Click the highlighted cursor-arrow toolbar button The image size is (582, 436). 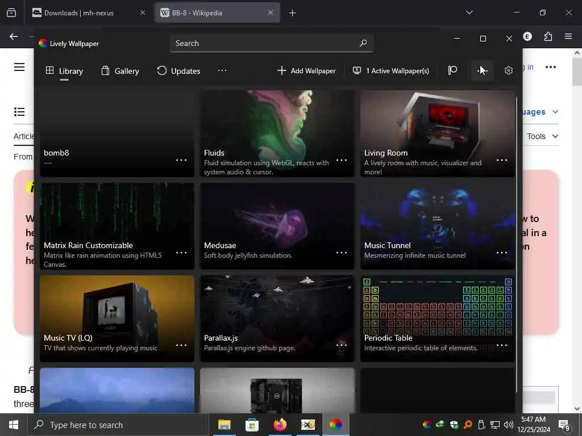click(x=482, y=70)
